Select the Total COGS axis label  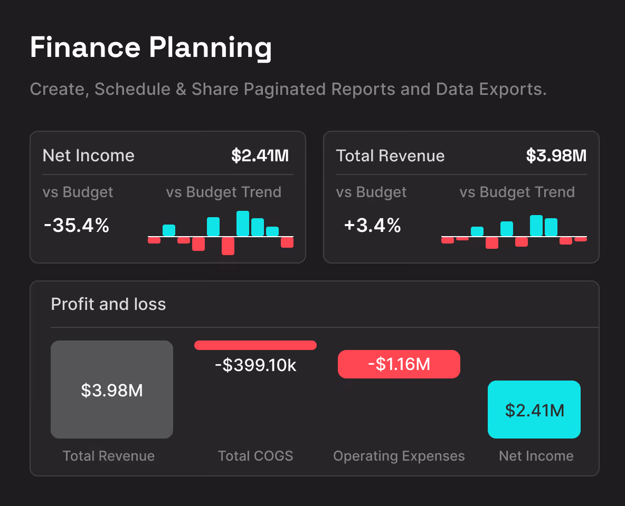click(x=255, y=456)
